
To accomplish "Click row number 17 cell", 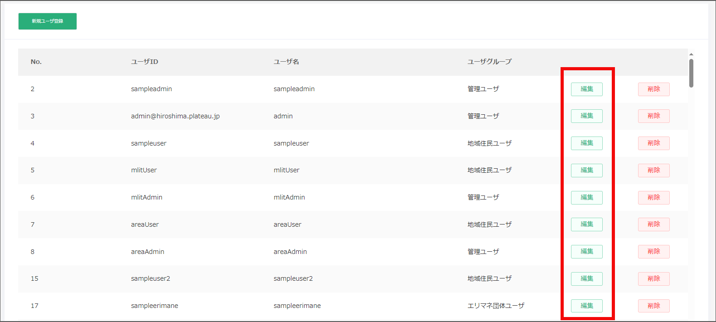I will pos(34,306).
